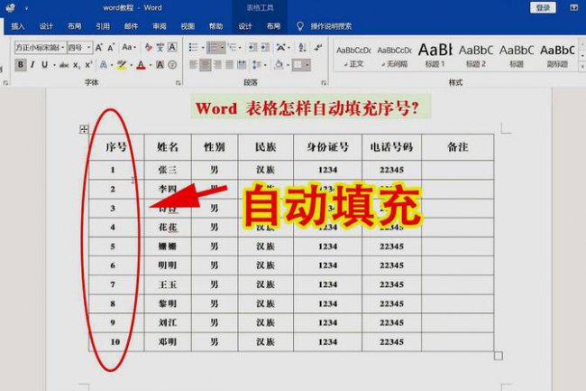Click the Increase Font Size icon
586x391 pixels.
click(98, 48)
